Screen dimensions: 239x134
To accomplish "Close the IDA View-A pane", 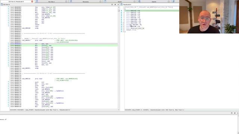I will 118,4.
